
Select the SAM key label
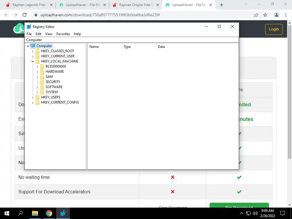[49, 76]
